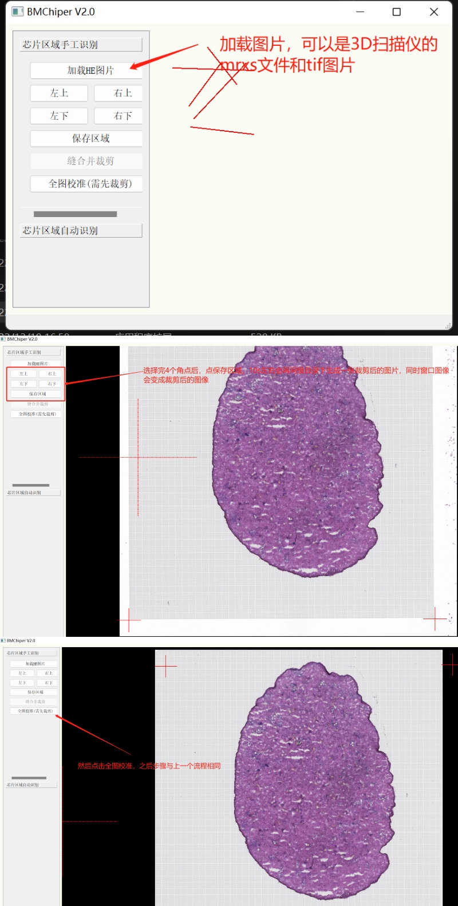Open 芯片区域自动识别 tab in the middle window
Image resolution: width=458 pixels, height=906 pixels.
click(x=33, y=493)
